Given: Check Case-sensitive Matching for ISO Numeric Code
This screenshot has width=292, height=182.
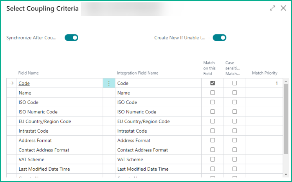Looking at the screenshot, I should [234, 112].
